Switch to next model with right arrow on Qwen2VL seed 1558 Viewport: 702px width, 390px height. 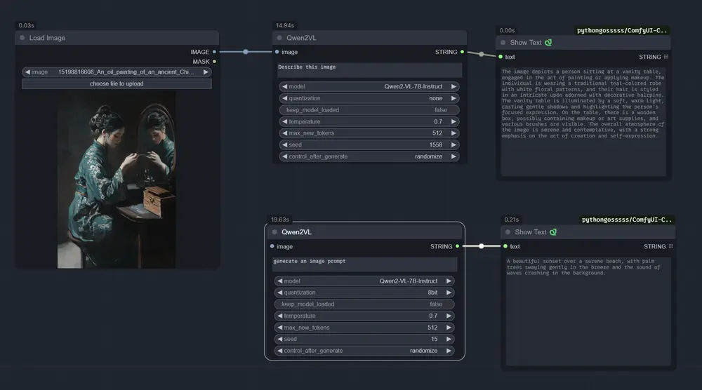(453, 87)
